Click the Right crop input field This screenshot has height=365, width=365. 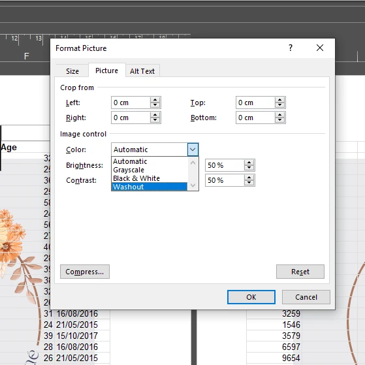(131, 118)
